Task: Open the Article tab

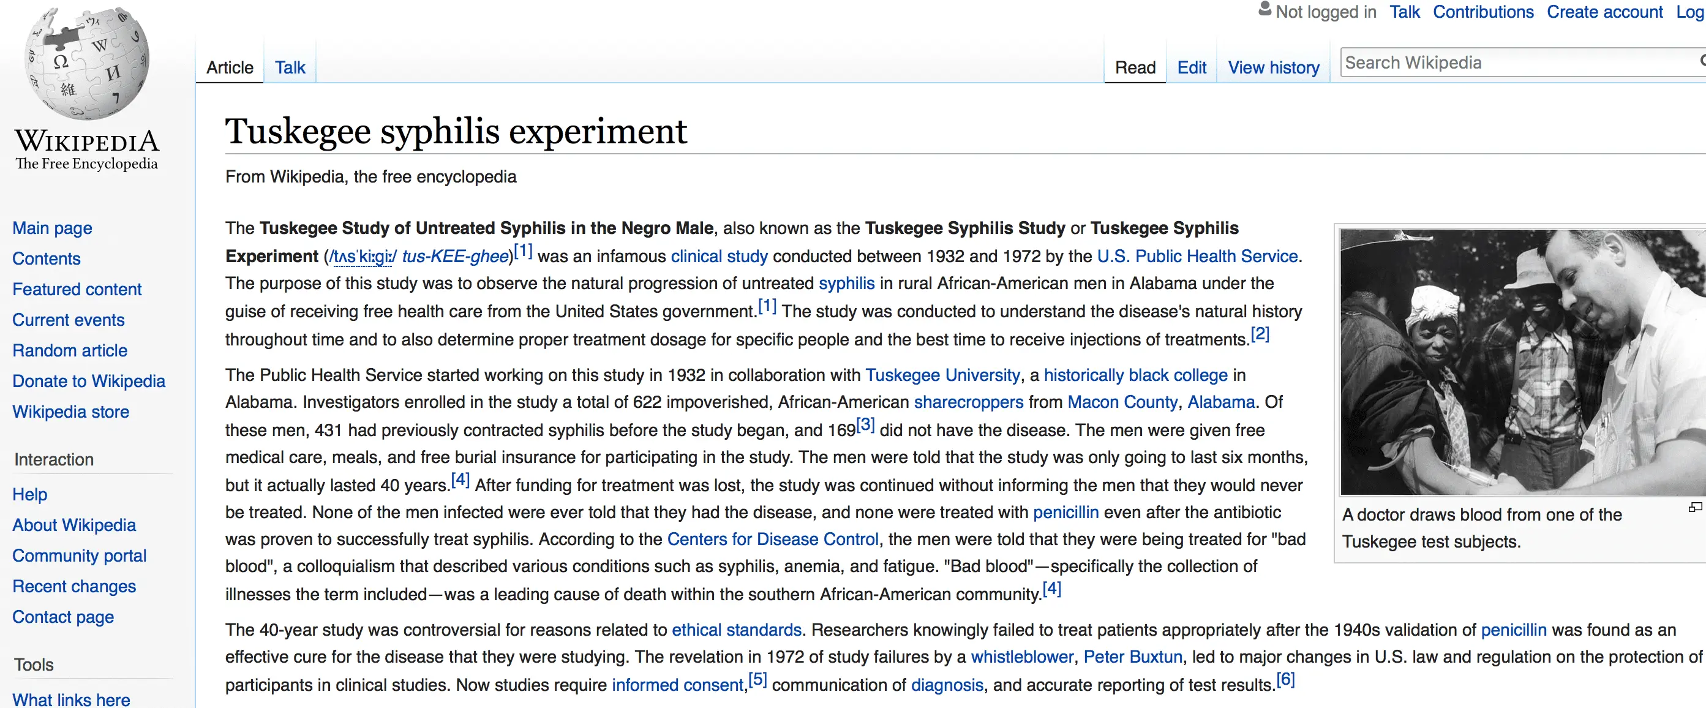Action: pos(230,67)
